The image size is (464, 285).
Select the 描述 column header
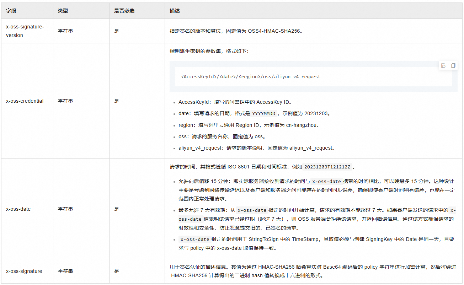click(175, 11)
